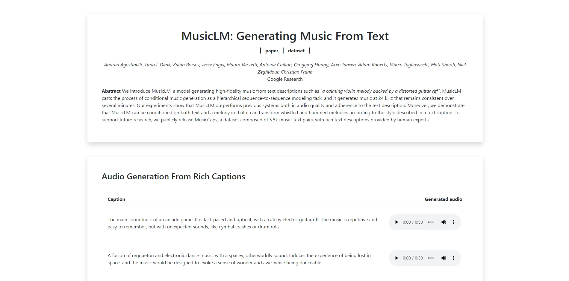
Task: Mute the arcade game audio player
Action: (444, 222)
